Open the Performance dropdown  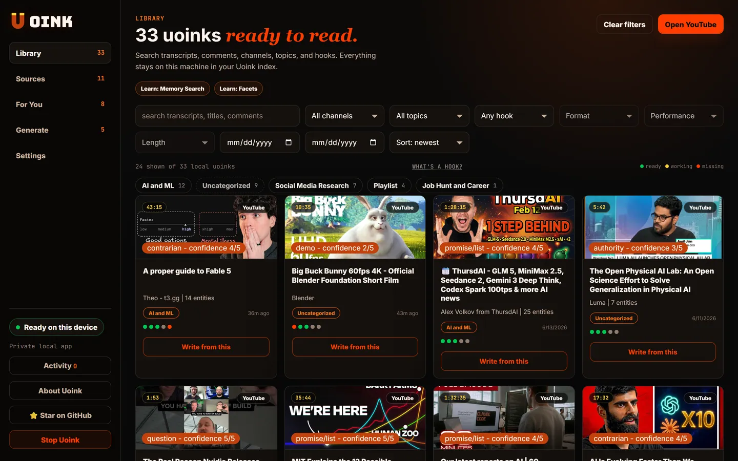click(x=684, y=116)
